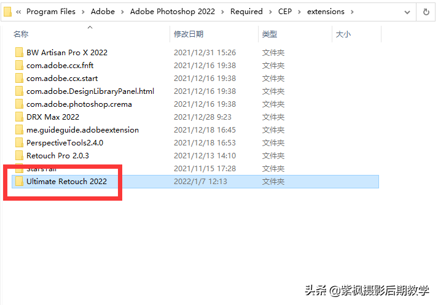
Task: Select the Ultimate Retouch 2022 folder icon
Action: pyautogui.click(x=19, y=182)
